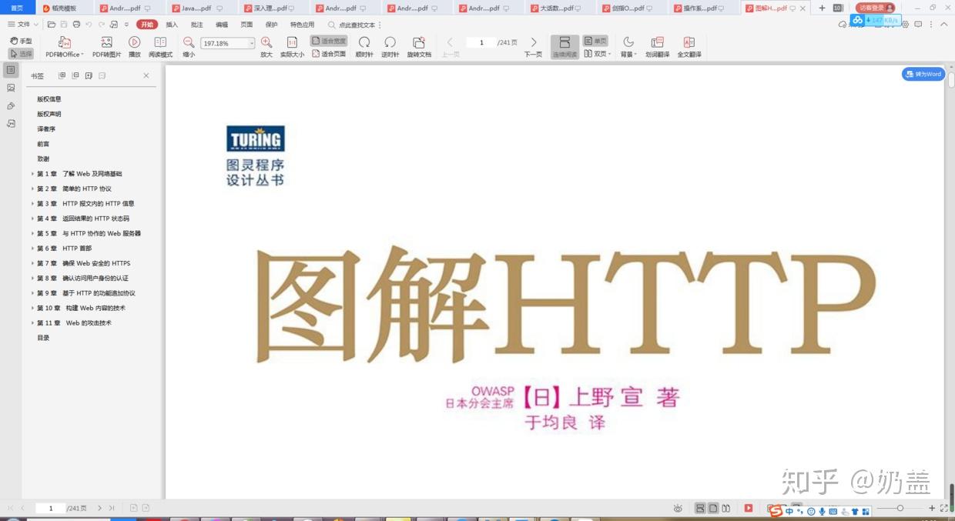
Task: Enable continuous reading (连续阅读)
Action: click(565, 47)
